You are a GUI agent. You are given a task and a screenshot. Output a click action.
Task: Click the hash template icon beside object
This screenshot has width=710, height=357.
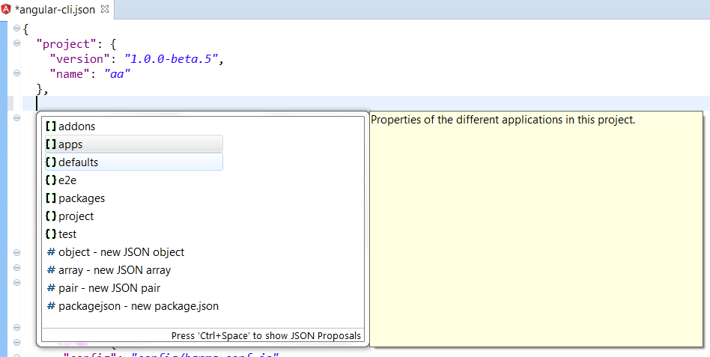[x=51, y=252]
